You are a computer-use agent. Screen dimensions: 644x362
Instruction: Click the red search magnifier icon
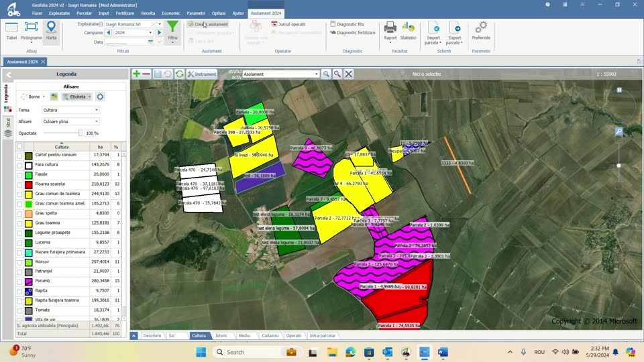coord(337,74)
